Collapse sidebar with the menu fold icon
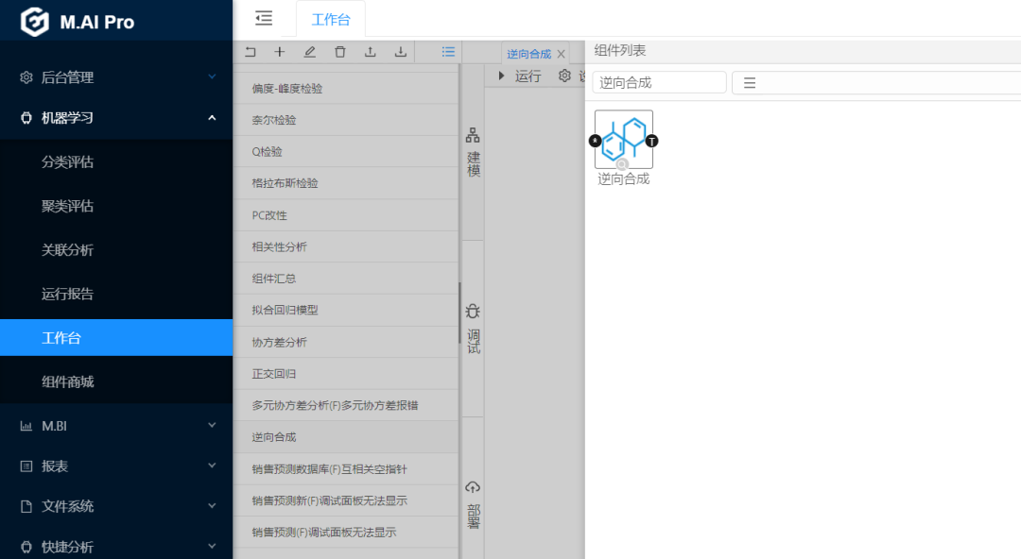Viewport: 1021px width, 559px height. point(264,18)
